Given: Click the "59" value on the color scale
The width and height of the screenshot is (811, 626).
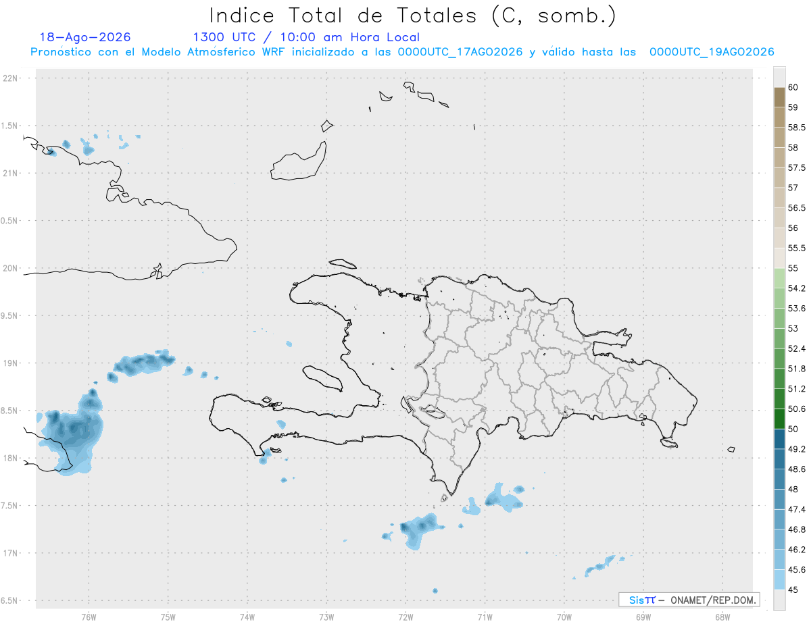Looking at the screenshot, I should click(x=793, y=107).
